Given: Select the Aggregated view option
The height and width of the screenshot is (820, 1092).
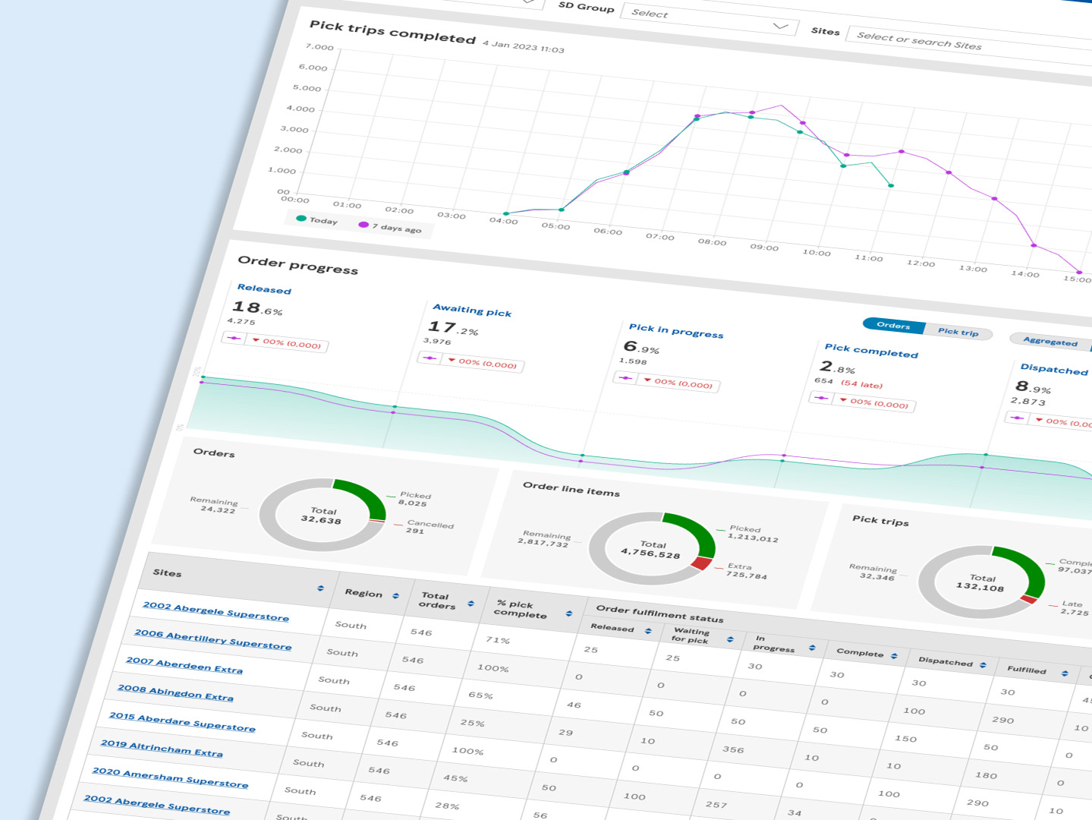Looking at the screenshot, I should [x=1050, y=341].
